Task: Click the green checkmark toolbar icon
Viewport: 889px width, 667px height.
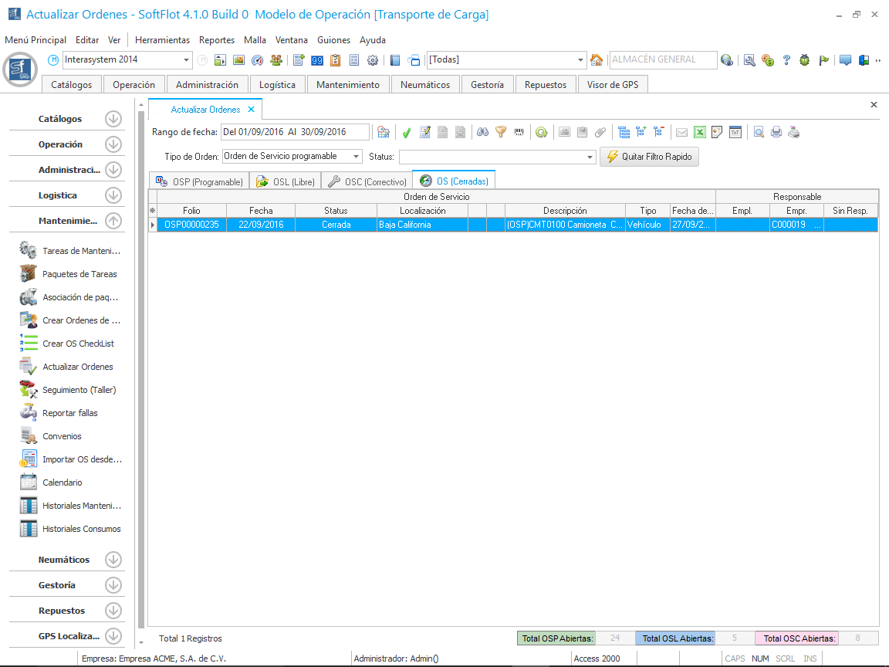Action: [x=407, y=133]
